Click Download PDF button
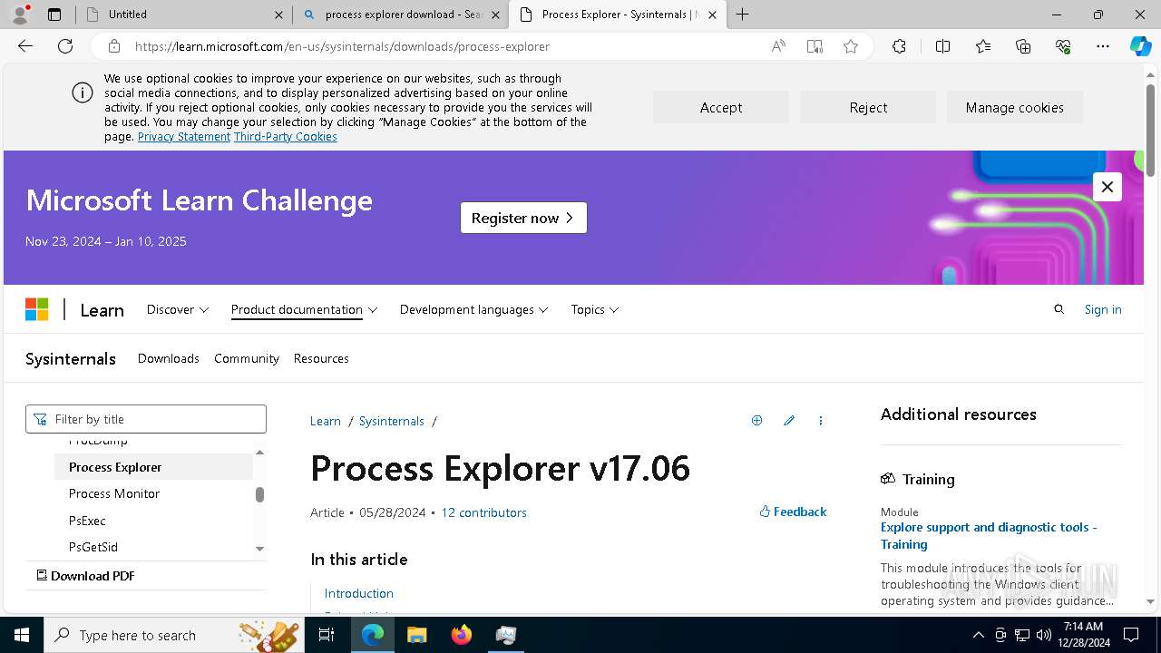 (x=86, y=575)
